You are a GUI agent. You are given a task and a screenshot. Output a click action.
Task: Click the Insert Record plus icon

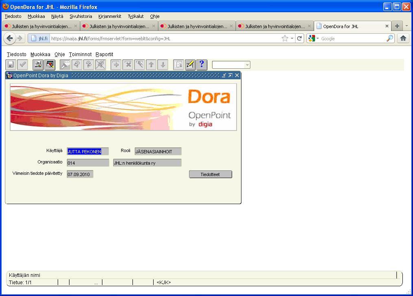116,65
